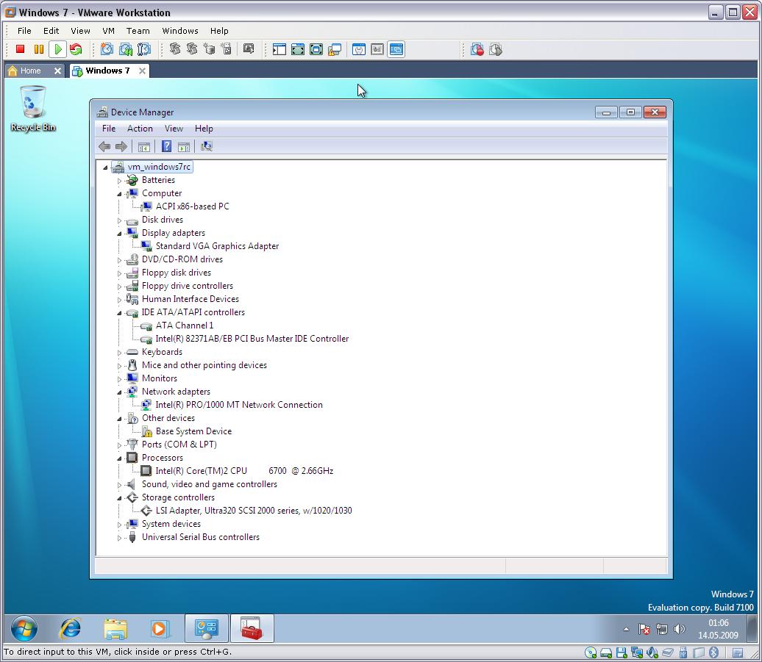Take a VM snapshot using the snapshot icon
This screenshot has width=762, height=662.
107,49
